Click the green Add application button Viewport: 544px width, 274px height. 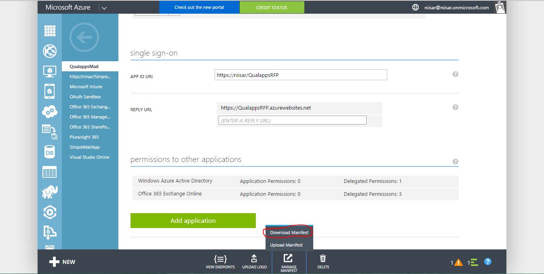click(193, 220)
